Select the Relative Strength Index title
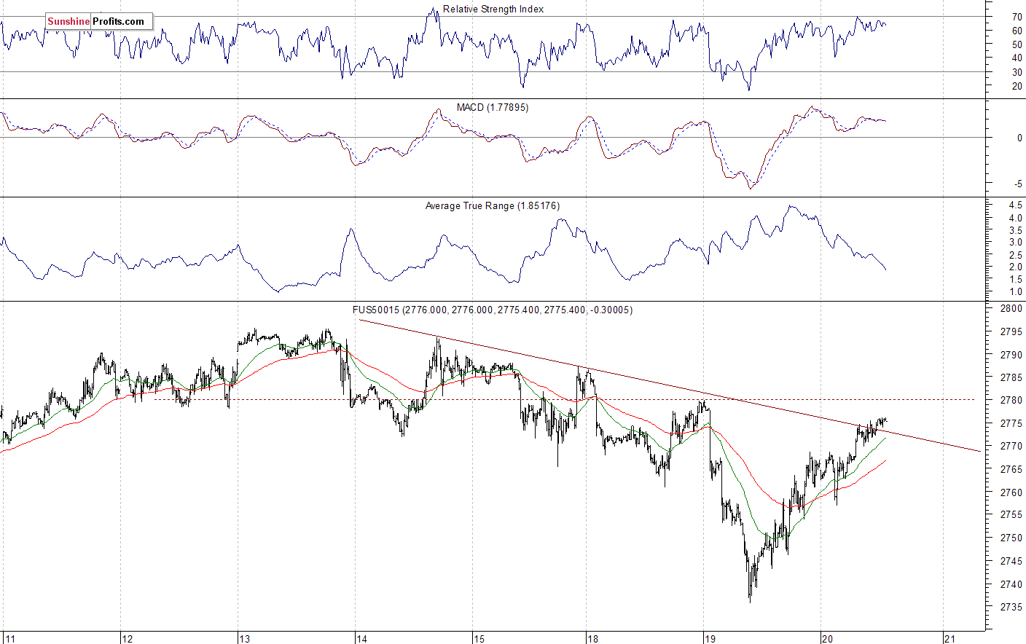Image resolution: width=1026 pixels, height=644 pixels. click(493, 9)
